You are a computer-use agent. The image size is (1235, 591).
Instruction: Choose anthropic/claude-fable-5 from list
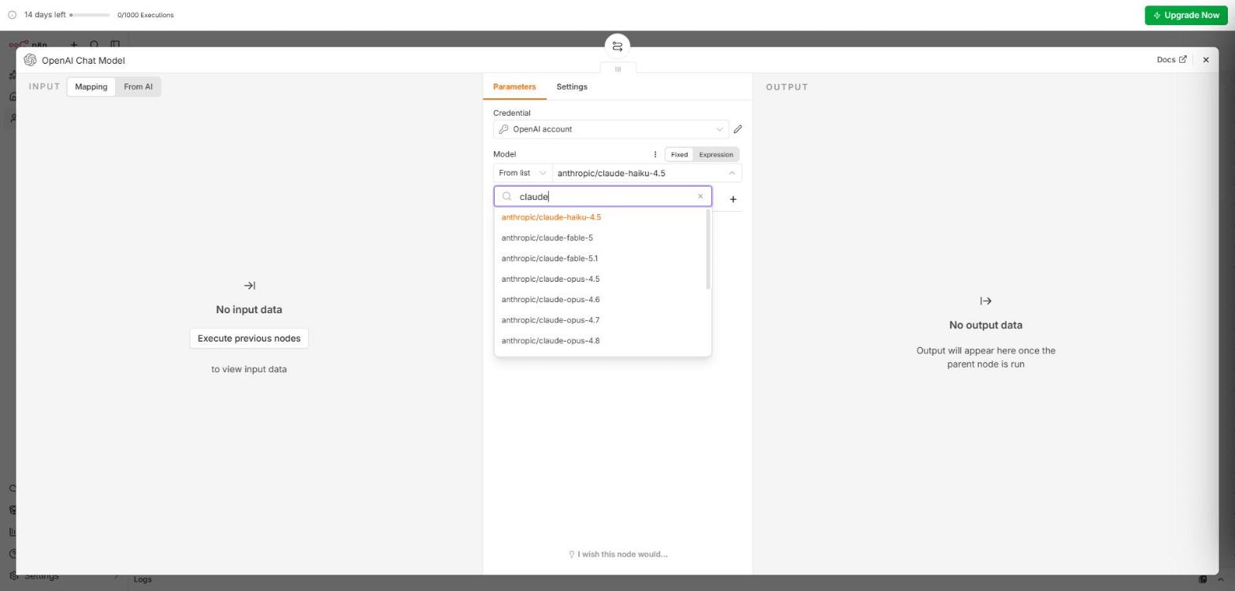point(601,238)
